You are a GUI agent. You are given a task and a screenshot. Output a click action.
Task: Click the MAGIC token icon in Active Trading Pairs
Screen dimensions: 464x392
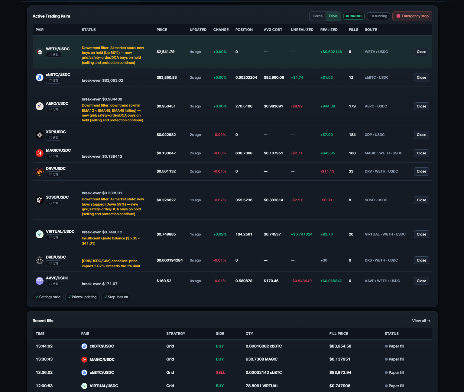40,153
